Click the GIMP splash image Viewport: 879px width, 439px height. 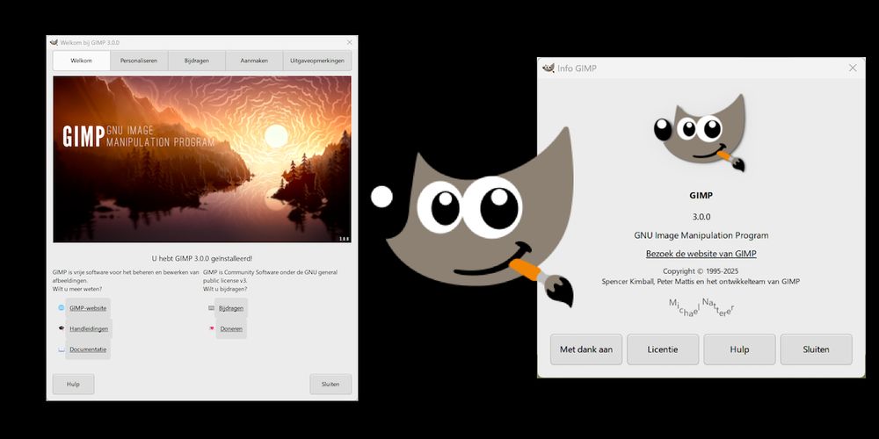point(202,160)
